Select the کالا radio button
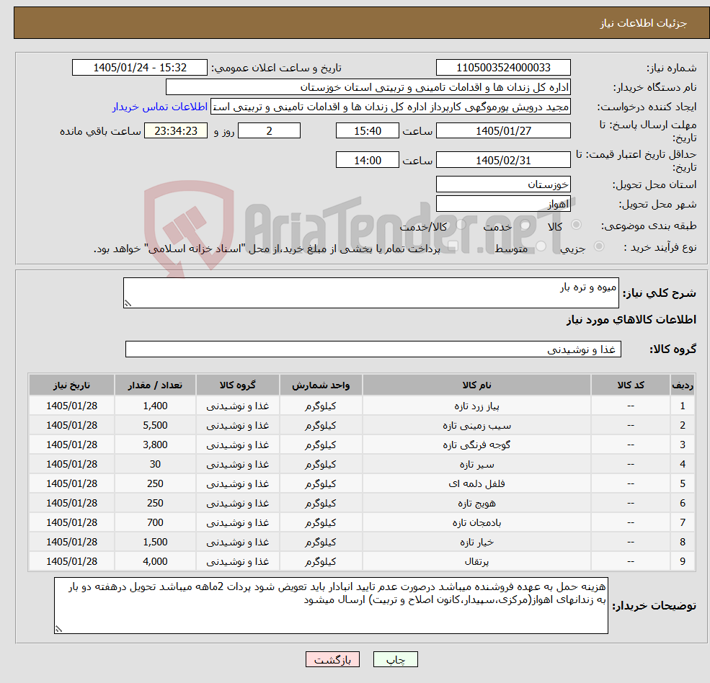710x683 pixels. pyautogui.click(x=577, y=225)
